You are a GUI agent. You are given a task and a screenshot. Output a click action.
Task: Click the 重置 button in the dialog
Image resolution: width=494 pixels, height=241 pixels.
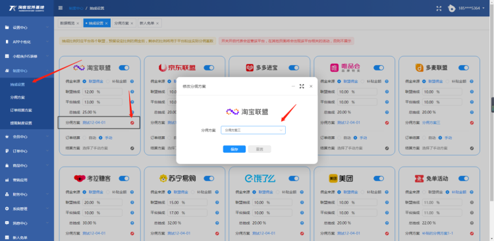[x=260, y=149]
